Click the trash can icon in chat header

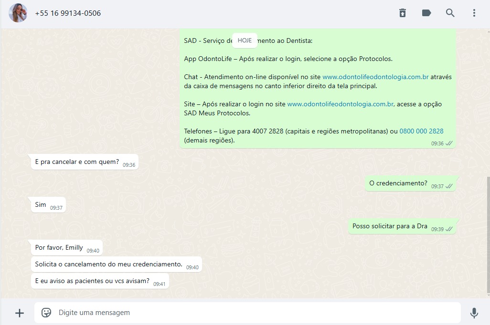403,13
